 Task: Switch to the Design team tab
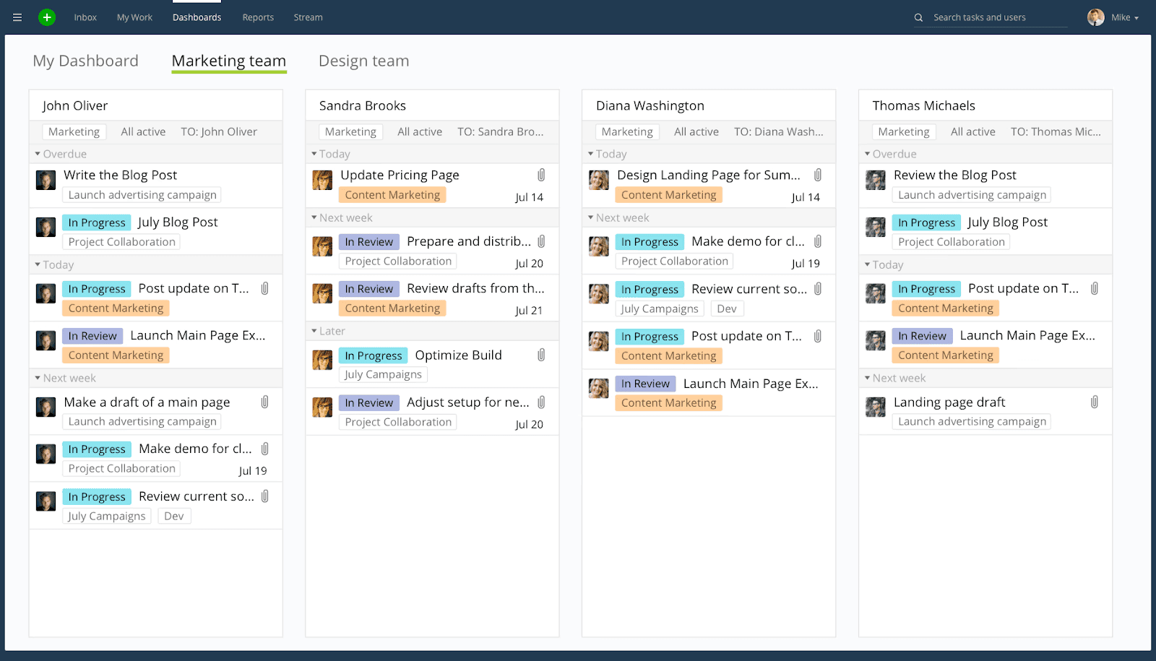363,61
